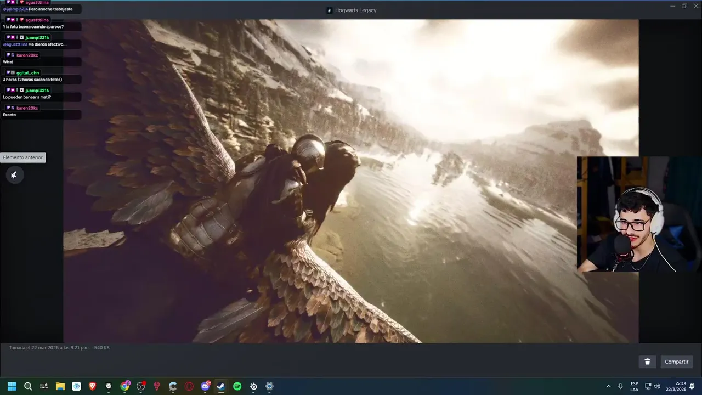Open volume control tray icon

tap(657, 386)
